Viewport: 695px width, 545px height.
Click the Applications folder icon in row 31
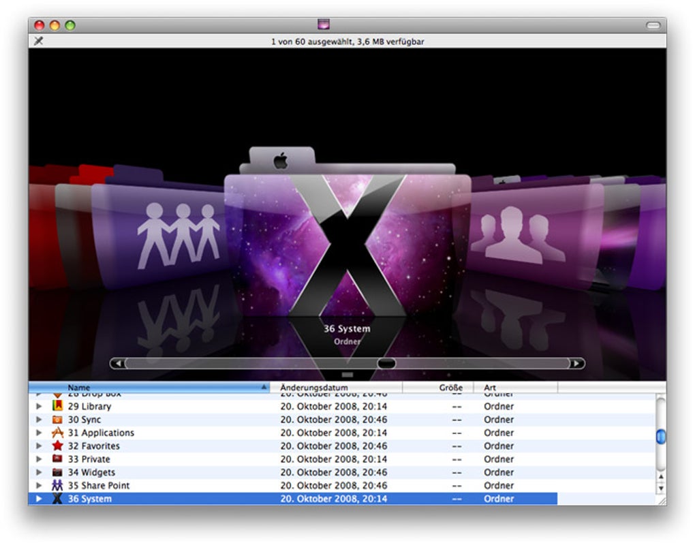click(57, 433)
